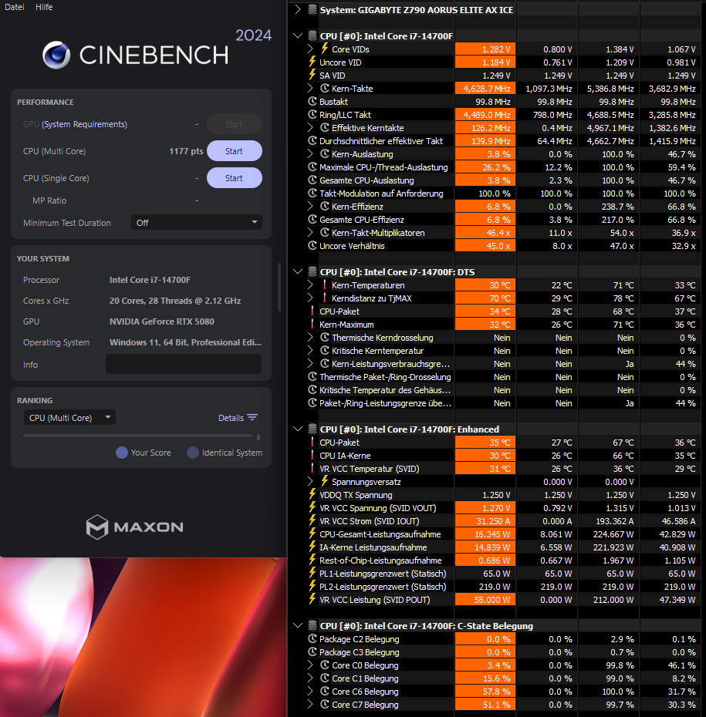Open the Datei menu
The width and height of the screenshot is (706, 717).
[14, 7]
